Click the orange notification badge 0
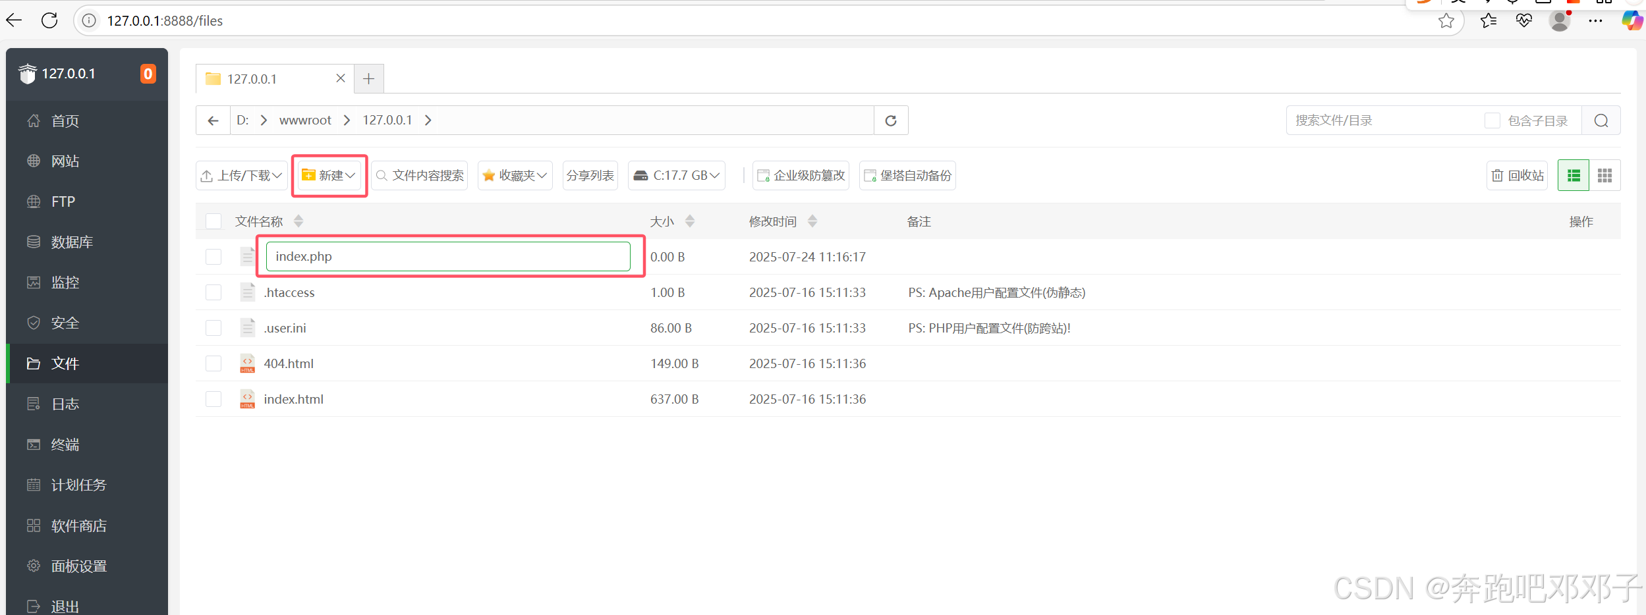1646x615 pixels. point(148,74)
